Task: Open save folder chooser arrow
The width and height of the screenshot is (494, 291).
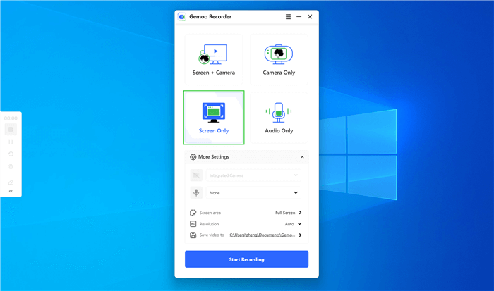Action: pyautogui.click(x=300, y=235)
